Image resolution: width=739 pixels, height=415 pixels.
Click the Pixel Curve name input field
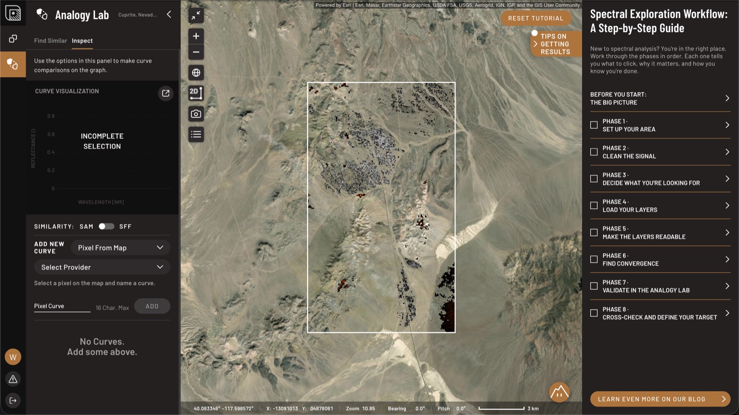[x=62, y=306]
